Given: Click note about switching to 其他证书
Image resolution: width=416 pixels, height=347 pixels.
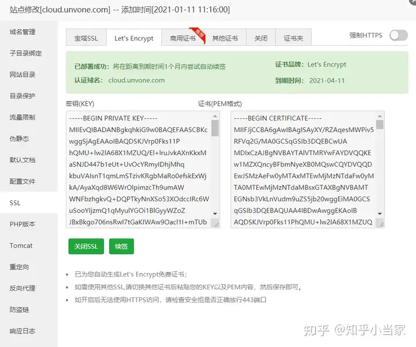Looking at the screenshot, I should pyautogui.click(x=188, y=287).
